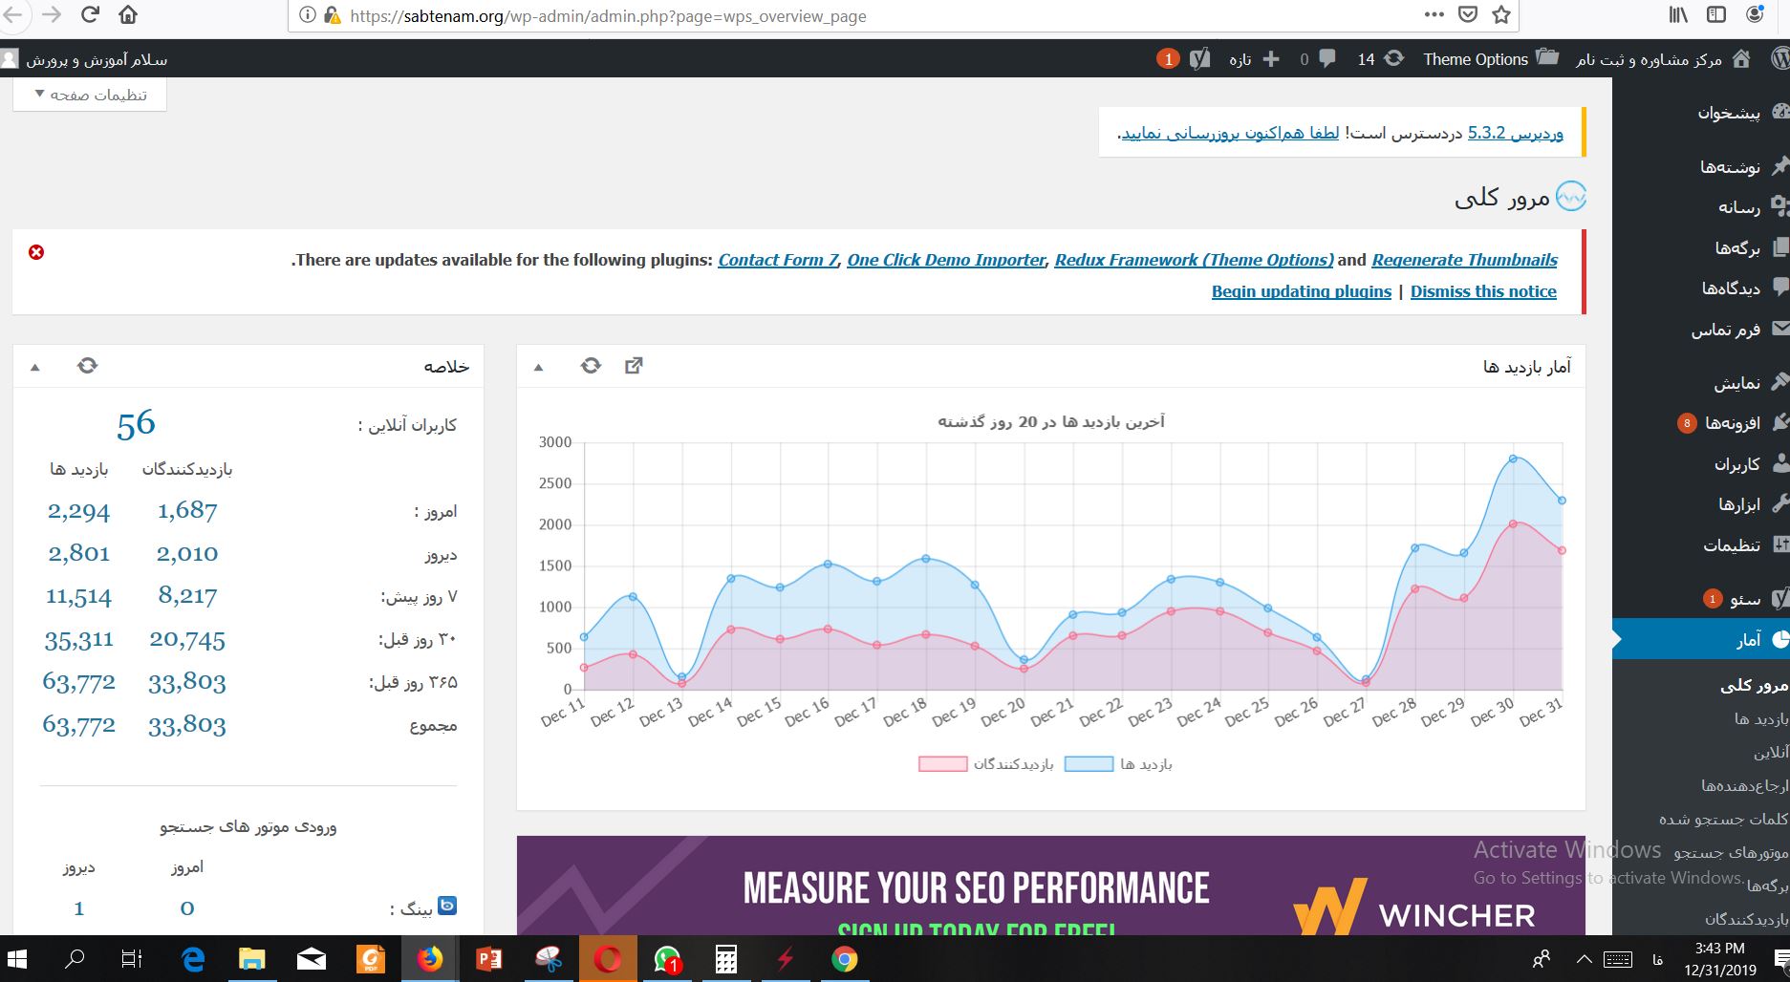The height and width of the screenshot is (982, 1790).
Task: Collapse the خلاصه summary widget
Action: point(35,367)
